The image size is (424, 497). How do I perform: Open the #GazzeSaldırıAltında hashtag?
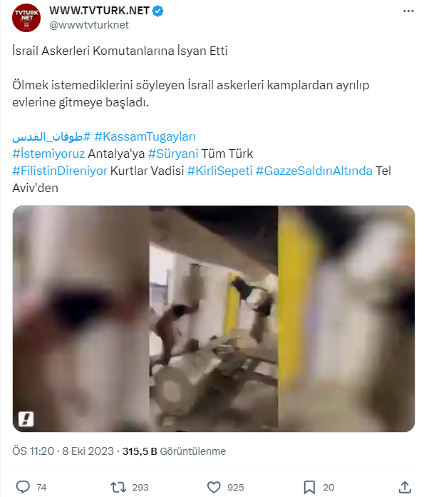click(x=314, y=171)
